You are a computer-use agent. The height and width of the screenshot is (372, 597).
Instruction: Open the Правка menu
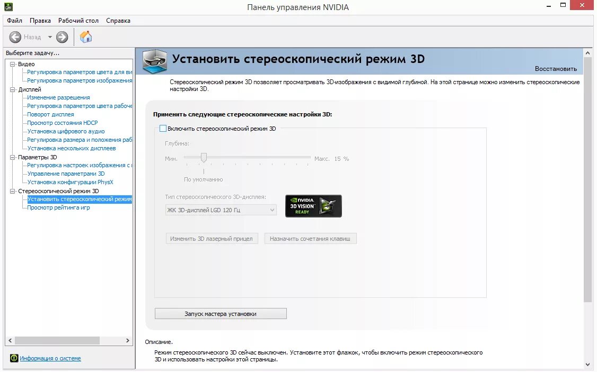tap(40, 21)
